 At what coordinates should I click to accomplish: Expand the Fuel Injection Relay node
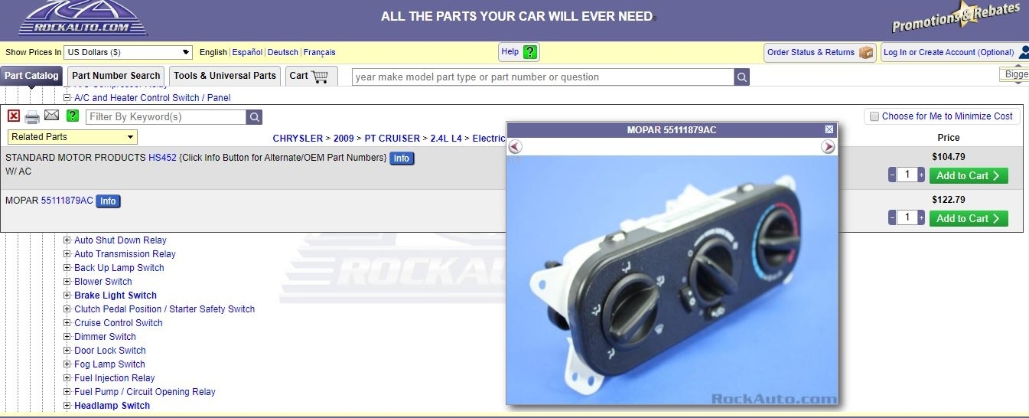click(x=67, y=378)
